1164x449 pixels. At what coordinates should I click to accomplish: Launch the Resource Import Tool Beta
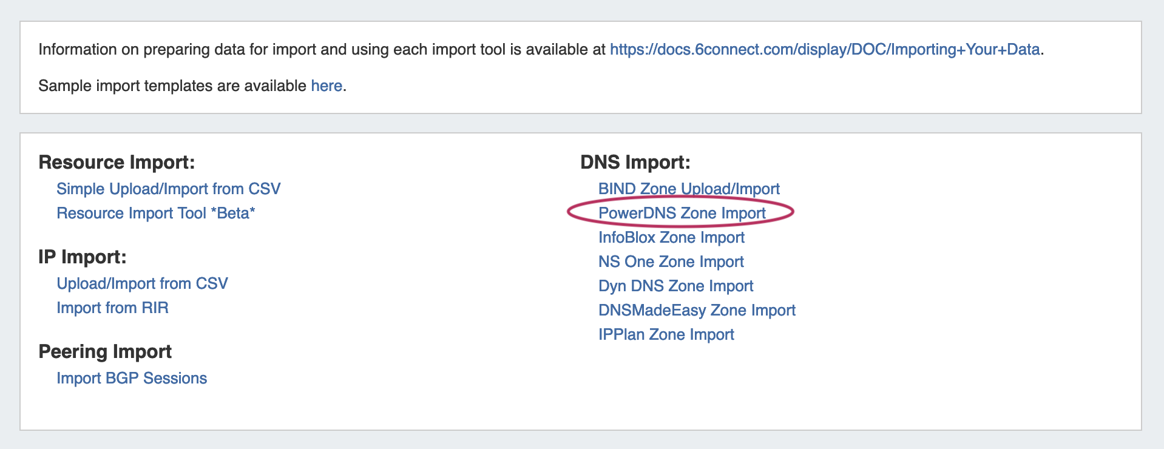click(155, 213)
